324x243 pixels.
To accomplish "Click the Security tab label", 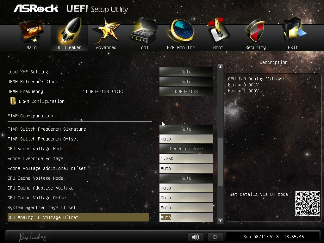I will click(x=256, y=47).
